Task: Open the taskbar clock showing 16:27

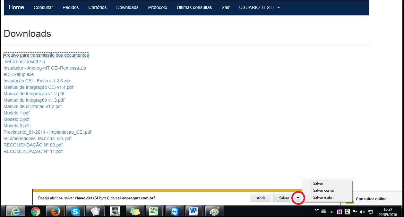Action: point(388,212)
